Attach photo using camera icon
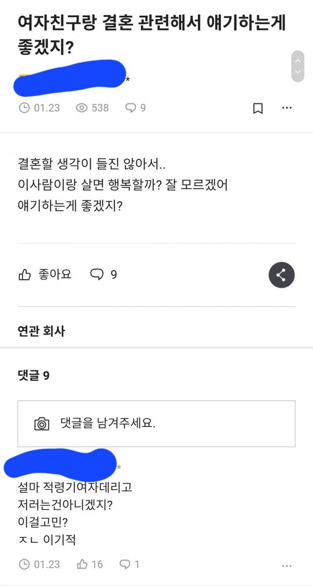Viewport: 313px width, 586px height. click(42, 423)
